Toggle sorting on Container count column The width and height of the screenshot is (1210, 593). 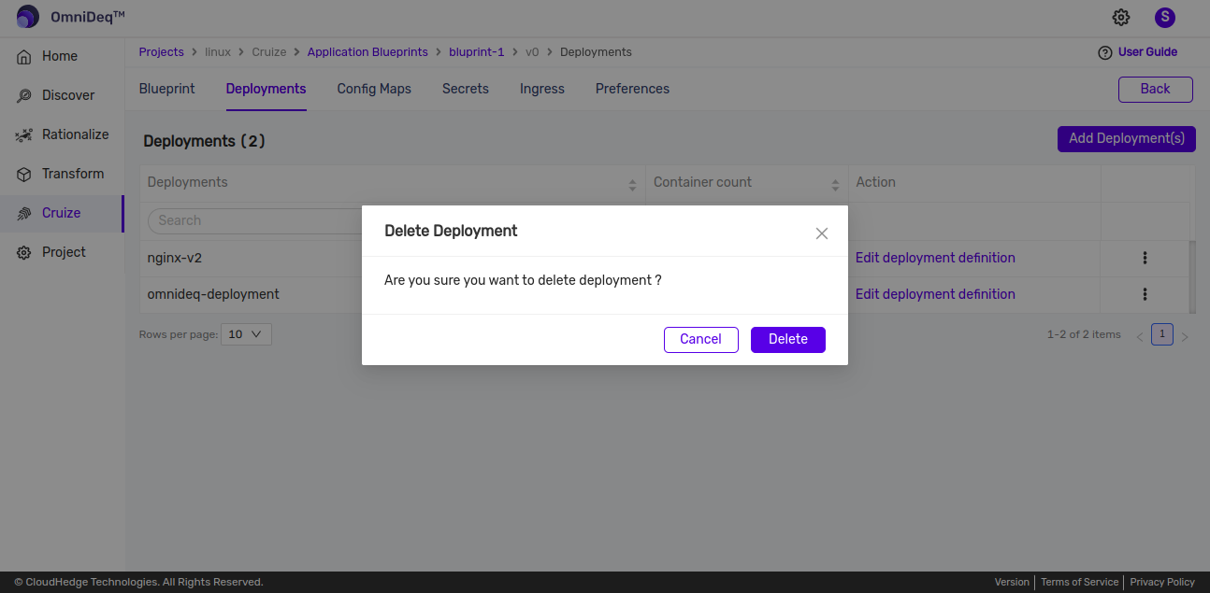coord(834,182)
